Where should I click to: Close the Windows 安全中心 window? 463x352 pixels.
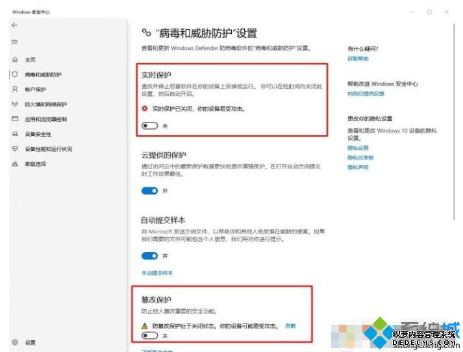[447, 12]
